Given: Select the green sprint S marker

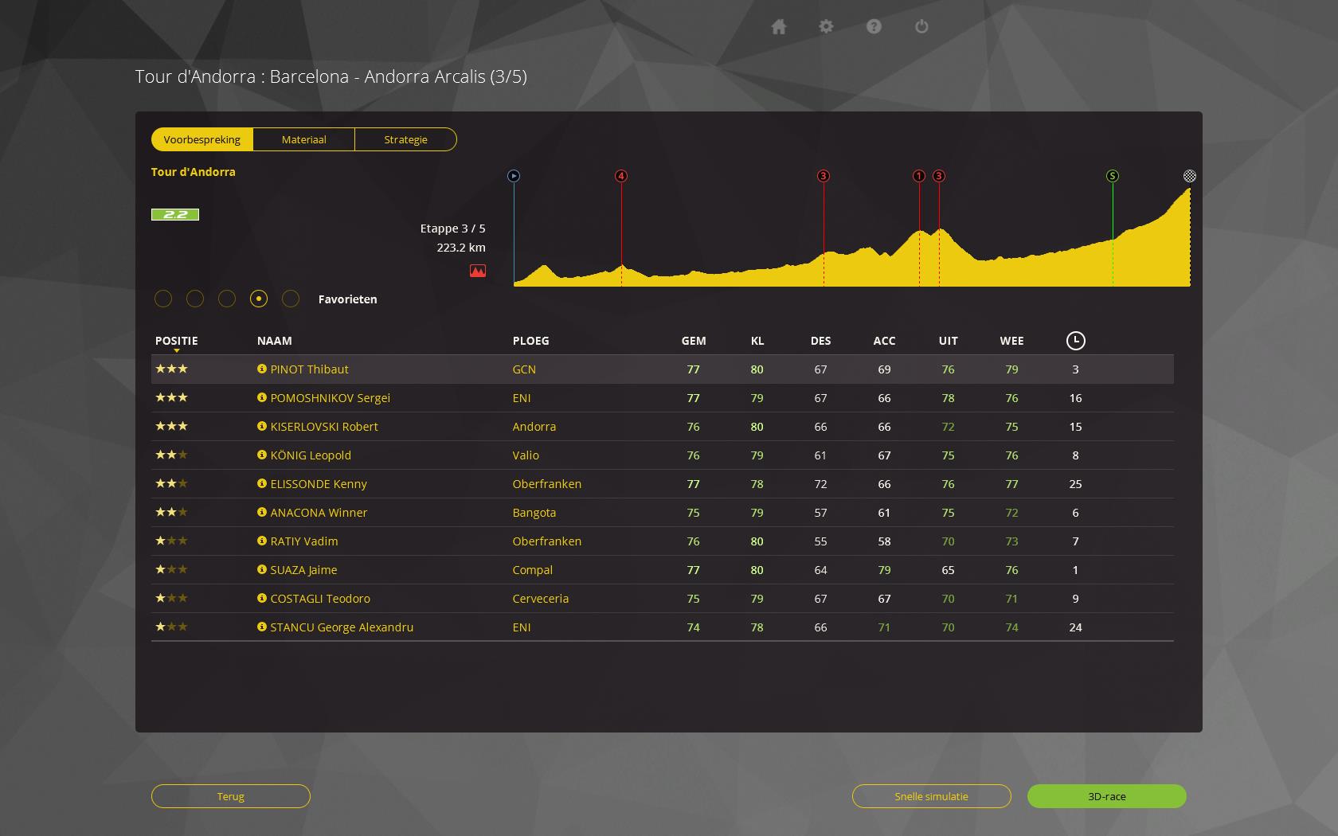Looking at the screenshot, I should click(x=1113, y=176).
